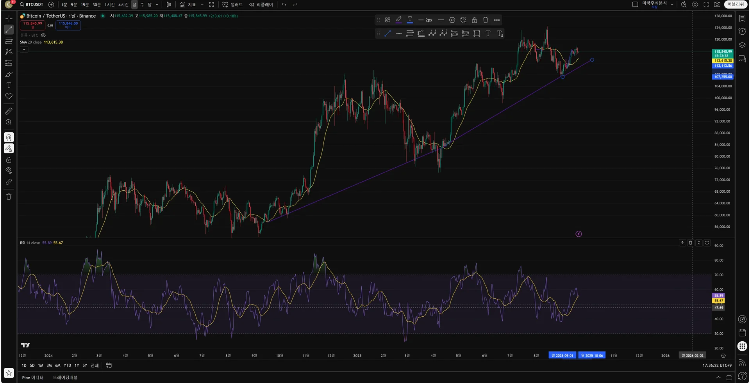Start 리플레이 bar replay

click(x=261, y=5)
